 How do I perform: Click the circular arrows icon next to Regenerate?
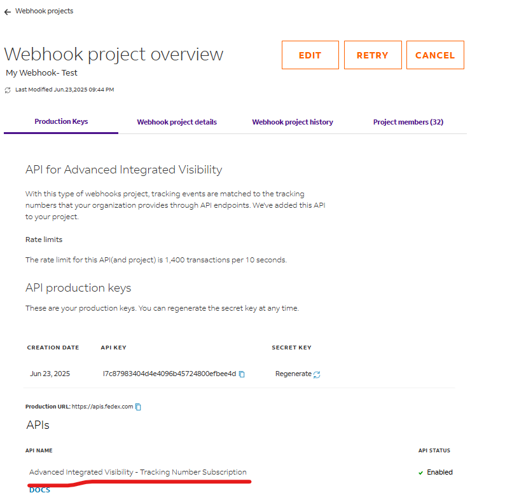(x=317, y=374)
